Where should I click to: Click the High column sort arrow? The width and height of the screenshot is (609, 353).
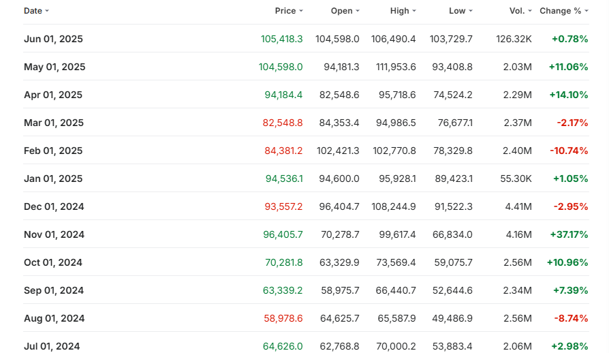413,11
